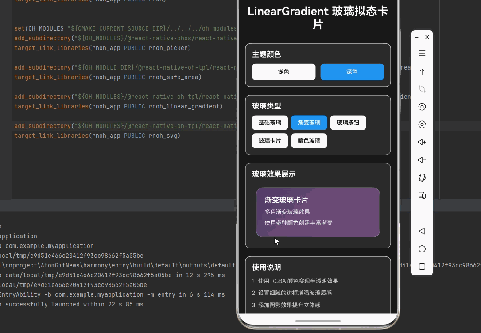Click the rnoh_picker target_link_libraries line
This screenshot has height=333, width=481.
click(x=102, y=48)
